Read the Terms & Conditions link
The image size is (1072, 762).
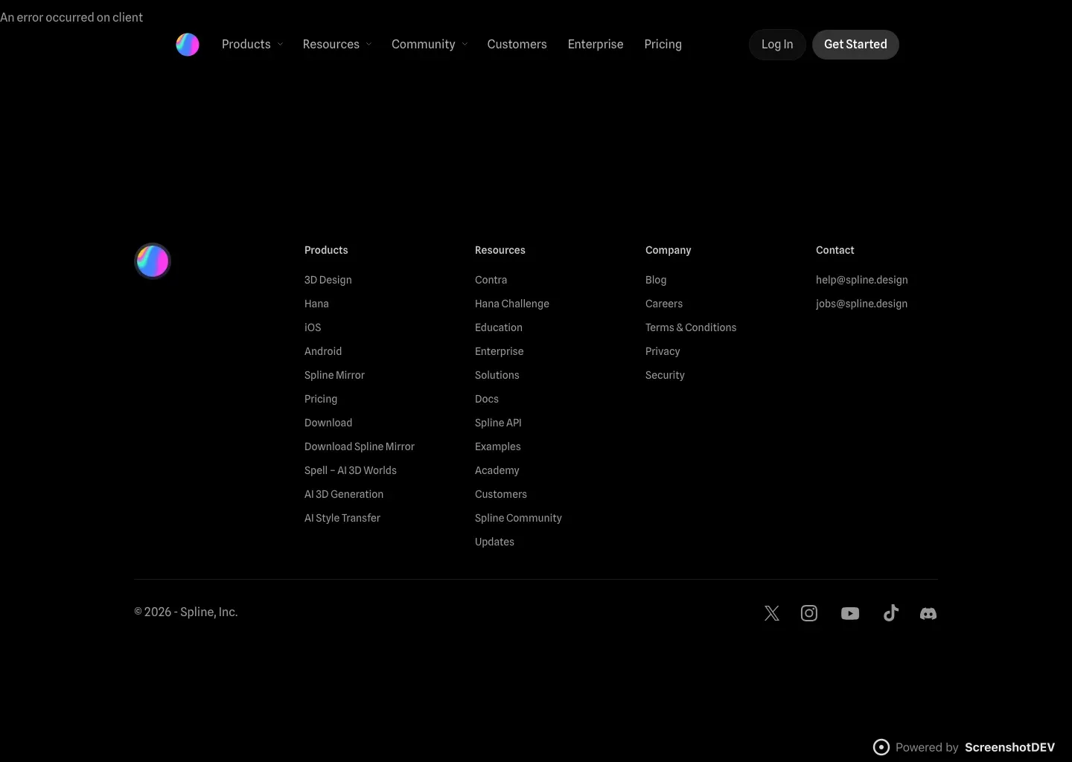[691, 327]
